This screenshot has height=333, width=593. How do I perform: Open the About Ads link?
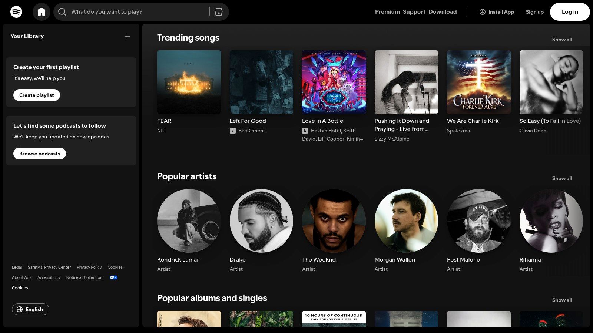(21, 277)
